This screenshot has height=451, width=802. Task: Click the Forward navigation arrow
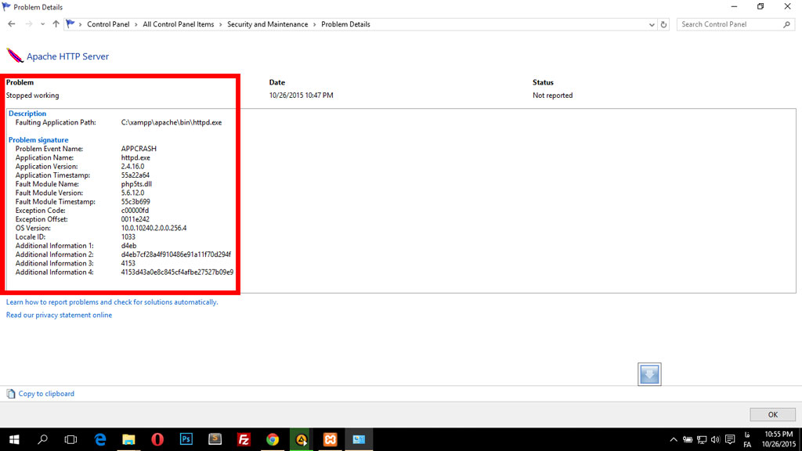point(29,24)
